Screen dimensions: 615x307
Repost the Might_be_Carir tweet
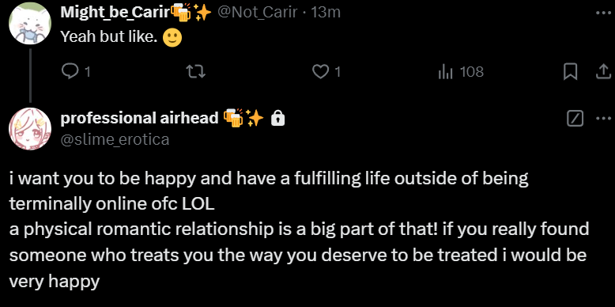(195, 71)
